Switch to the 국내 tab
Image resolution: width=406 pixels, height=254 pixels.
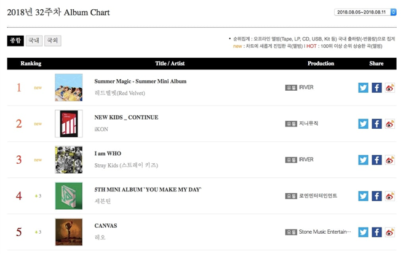34,41
